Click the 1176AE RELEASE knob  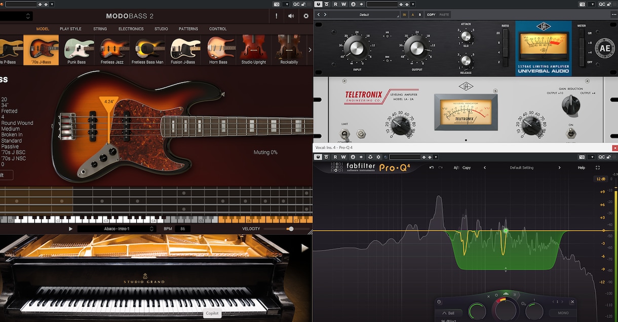[x=466, y=61]
